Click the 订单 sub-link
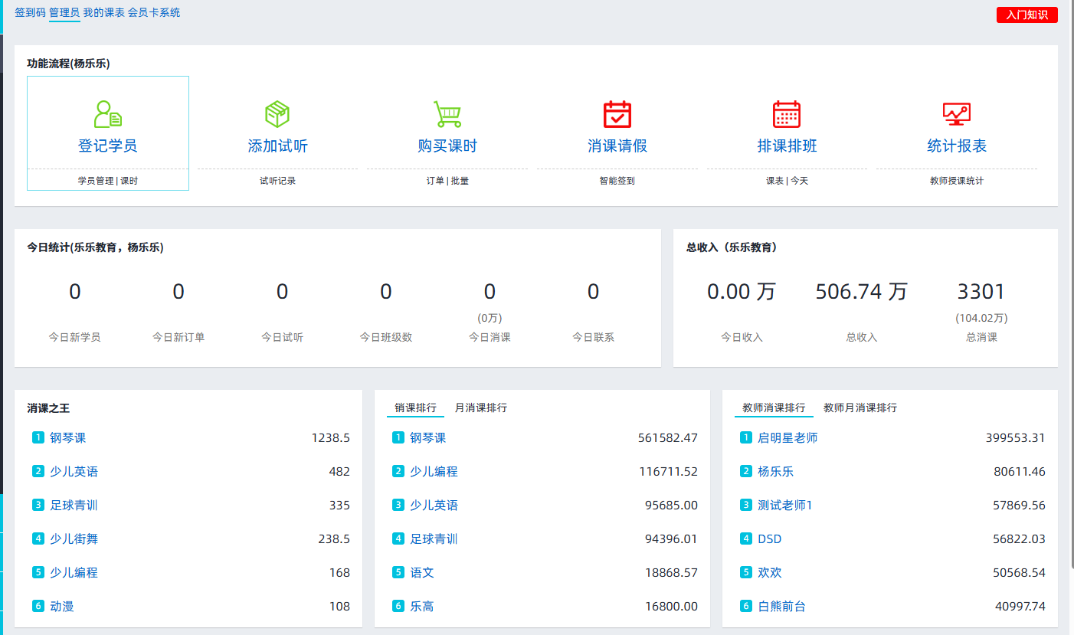 pyautogui.click(x=435, y=181)
